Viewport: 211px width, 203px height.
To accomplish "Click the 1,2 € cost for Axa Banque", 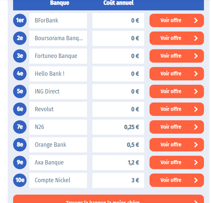I will (118, 162).
